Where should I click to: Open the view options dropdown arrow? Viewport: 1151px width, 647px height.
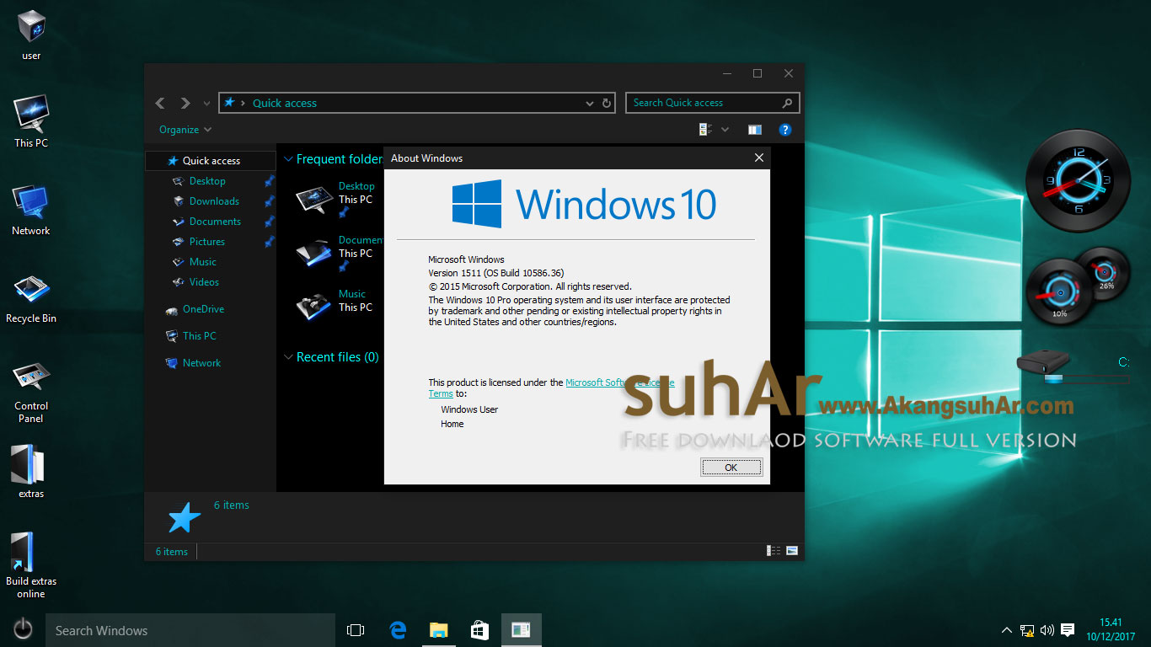click(x=725, y=130)
